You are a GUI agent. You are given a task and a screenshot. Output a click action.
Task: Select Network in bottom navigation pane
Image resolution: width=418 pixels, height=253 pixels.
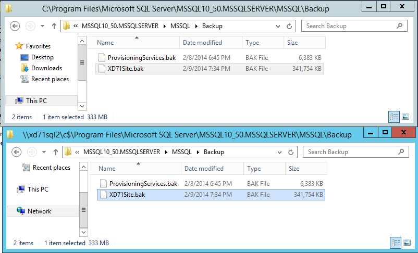(x=39, y=211)
